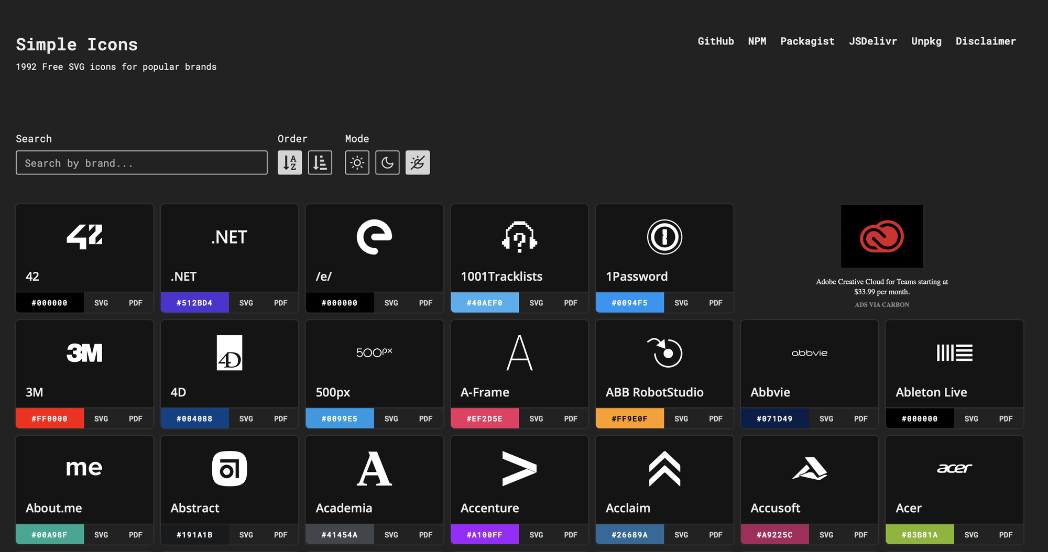
Task: Download SVG for the 42 icon
Action: coord(101,303)
